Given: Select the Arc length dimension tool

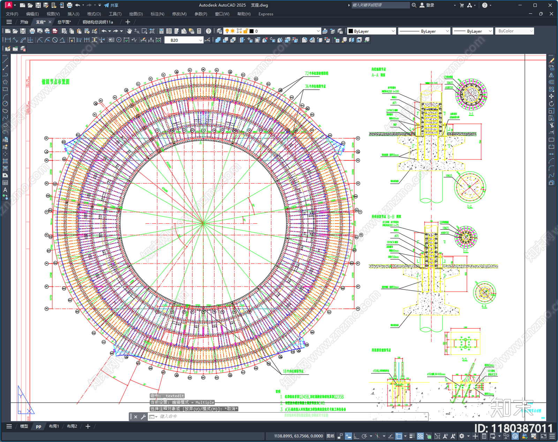Looking at the screenshot, I should pyautogui.click(x=23, y=40).
